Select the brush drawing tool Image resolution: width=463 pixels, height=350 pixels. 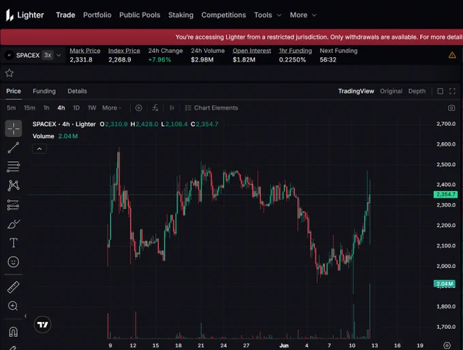pyautogui.click(x=14, y=224)
